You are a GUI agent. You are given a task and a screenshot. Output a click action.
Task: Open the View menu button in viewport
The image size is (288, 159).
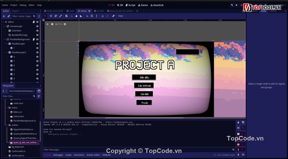point(120,16)
